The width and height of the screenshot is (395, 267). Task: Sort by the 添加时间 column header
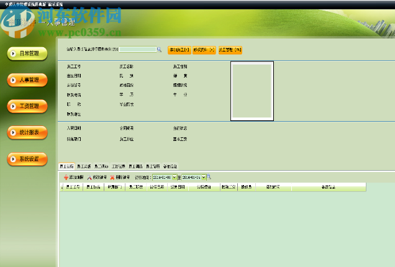pyautogui.click(x=273, y=187)
